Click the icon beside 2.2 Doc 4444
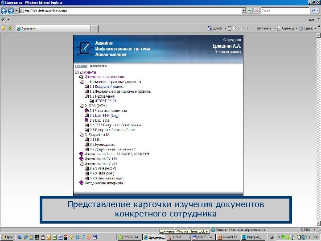Image resolution: width=321 pixels, height=241 pixels. point(86,116)
